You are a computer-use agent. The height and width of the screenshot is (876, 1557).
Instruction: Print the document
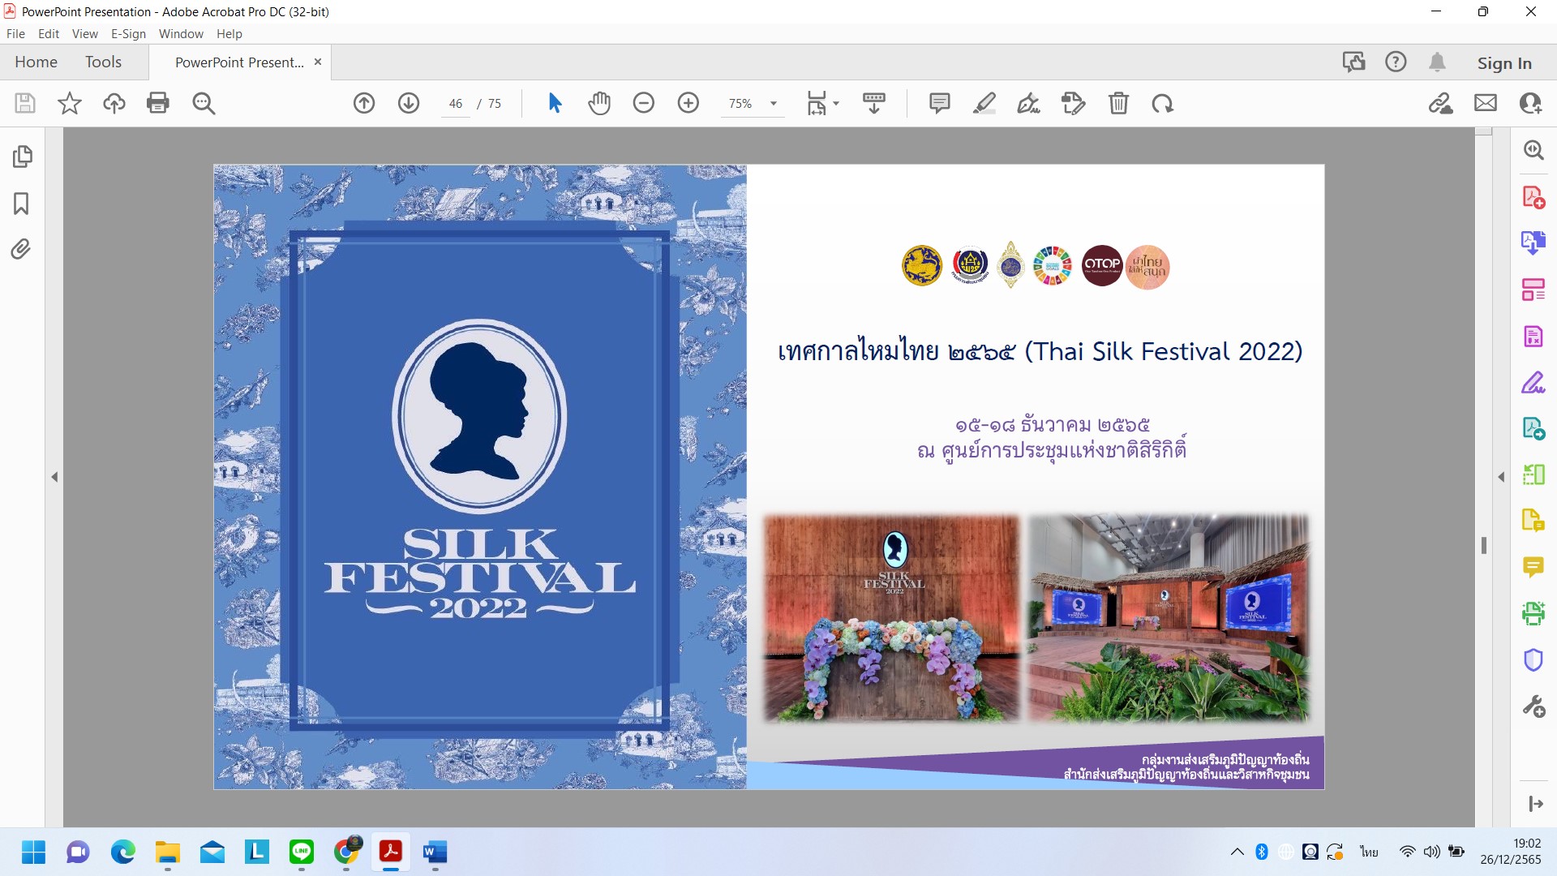pos(158,103)
